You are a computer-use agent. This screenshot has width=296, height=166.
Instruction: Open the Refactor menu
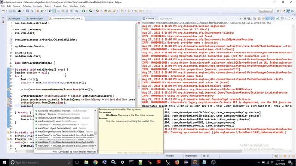[x=27, y=6]
